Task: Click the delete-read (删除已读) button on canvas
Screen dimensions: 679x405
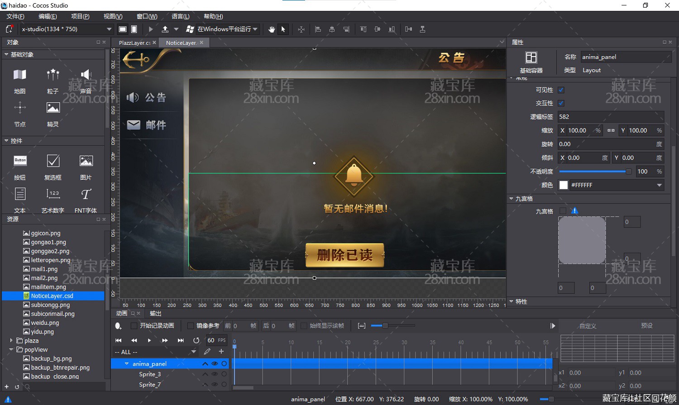Action: click(345, 255)
